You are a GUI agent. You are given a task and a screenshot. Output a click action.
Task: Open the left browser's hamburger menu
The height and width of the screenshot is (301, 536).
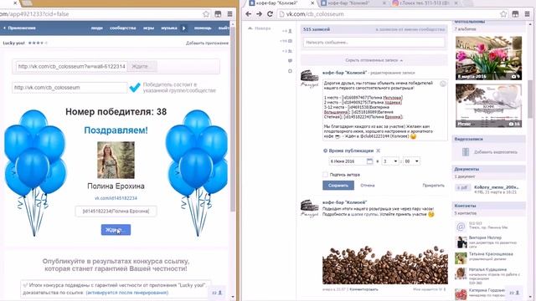(229, 14)
